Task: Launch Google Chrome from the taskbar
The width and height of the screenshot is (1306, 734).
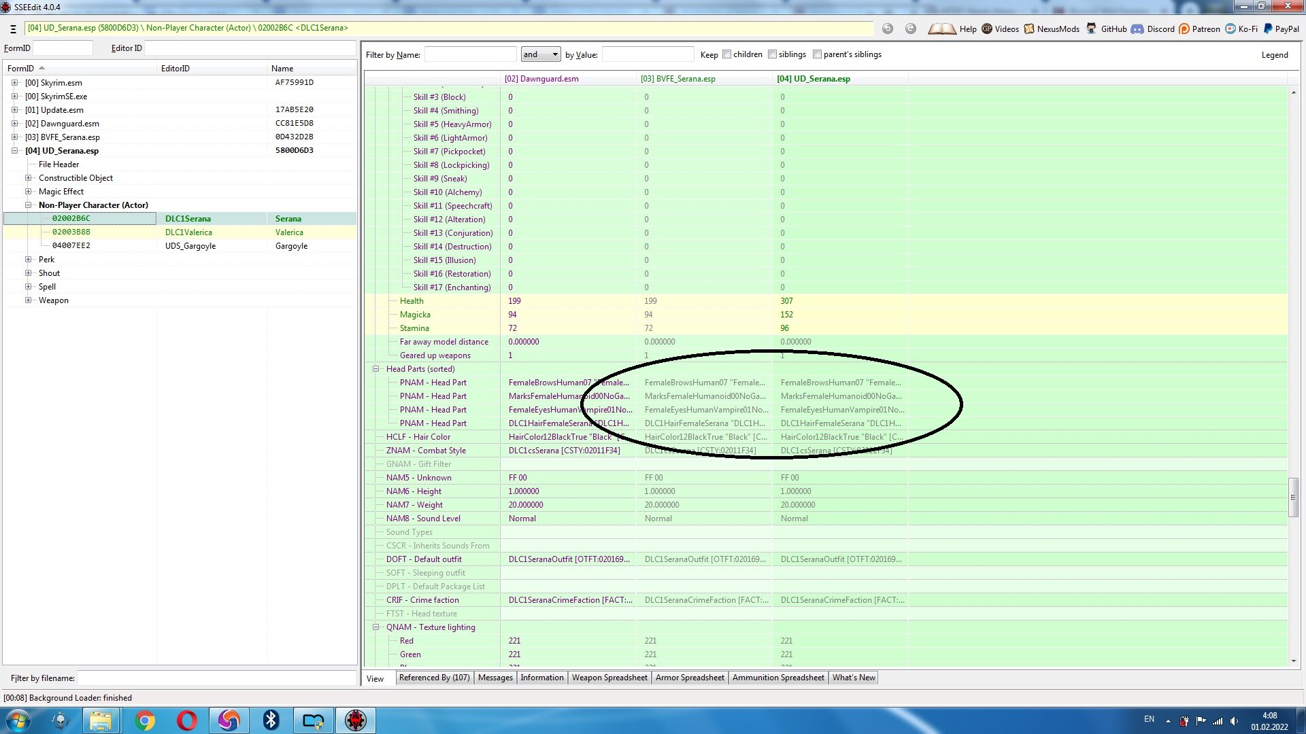Action: pos(144,720)
